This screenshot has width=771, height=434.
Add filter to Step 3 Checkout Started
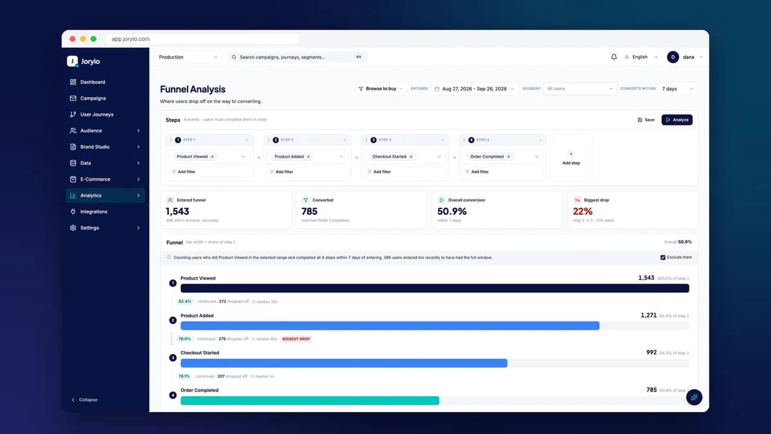tap(405, 172)
